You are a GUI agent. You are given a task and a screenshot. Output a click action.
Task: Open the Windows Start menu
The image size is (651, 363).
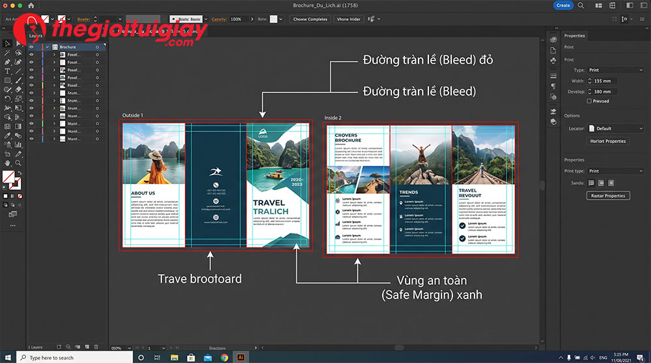(x=7, y=358)
